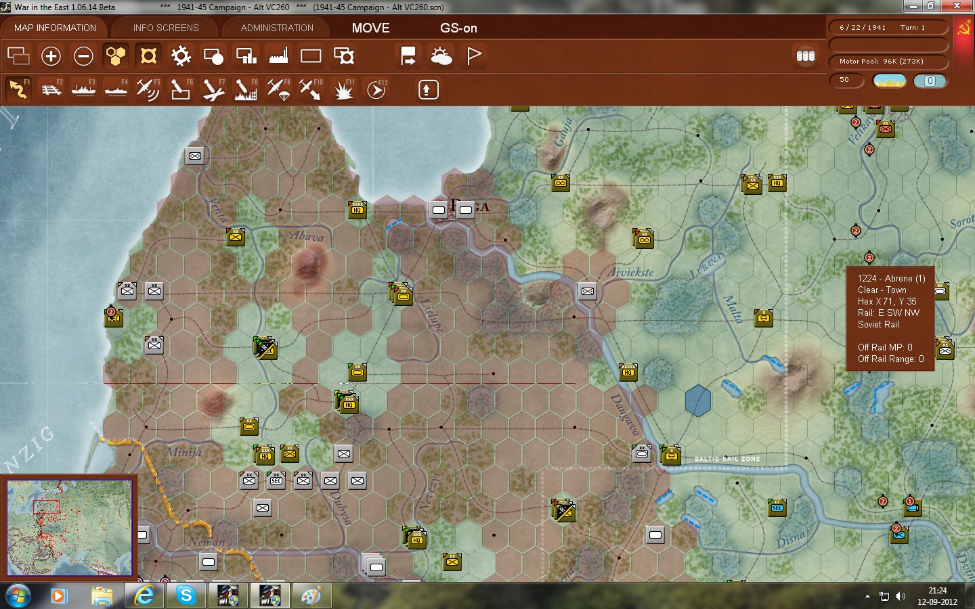
Task: Click the Abrene hex info tooltip
Action: (890, 318)
